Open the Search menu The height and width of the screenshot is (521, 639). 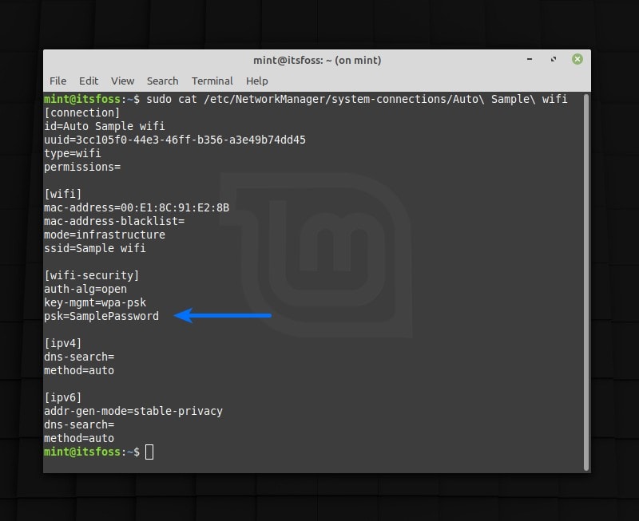[162, 81]
